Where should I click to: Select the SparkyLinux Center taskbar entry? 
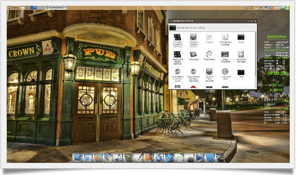pyautogui.click(x=56, y=8)
